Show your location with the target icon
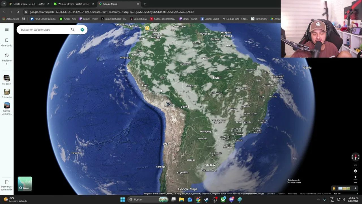 point(355,171)
